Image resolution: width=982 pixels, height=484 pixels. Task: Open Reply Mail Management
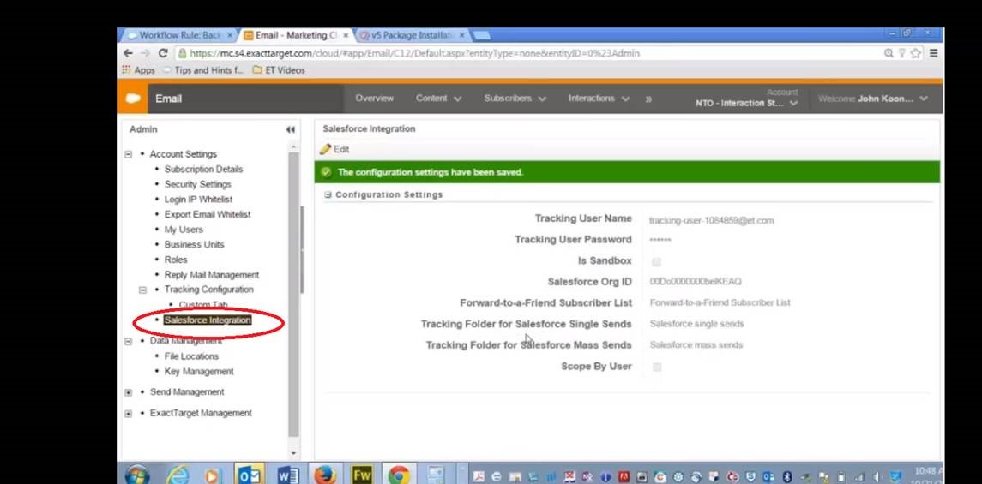click(x=211, y=275)
